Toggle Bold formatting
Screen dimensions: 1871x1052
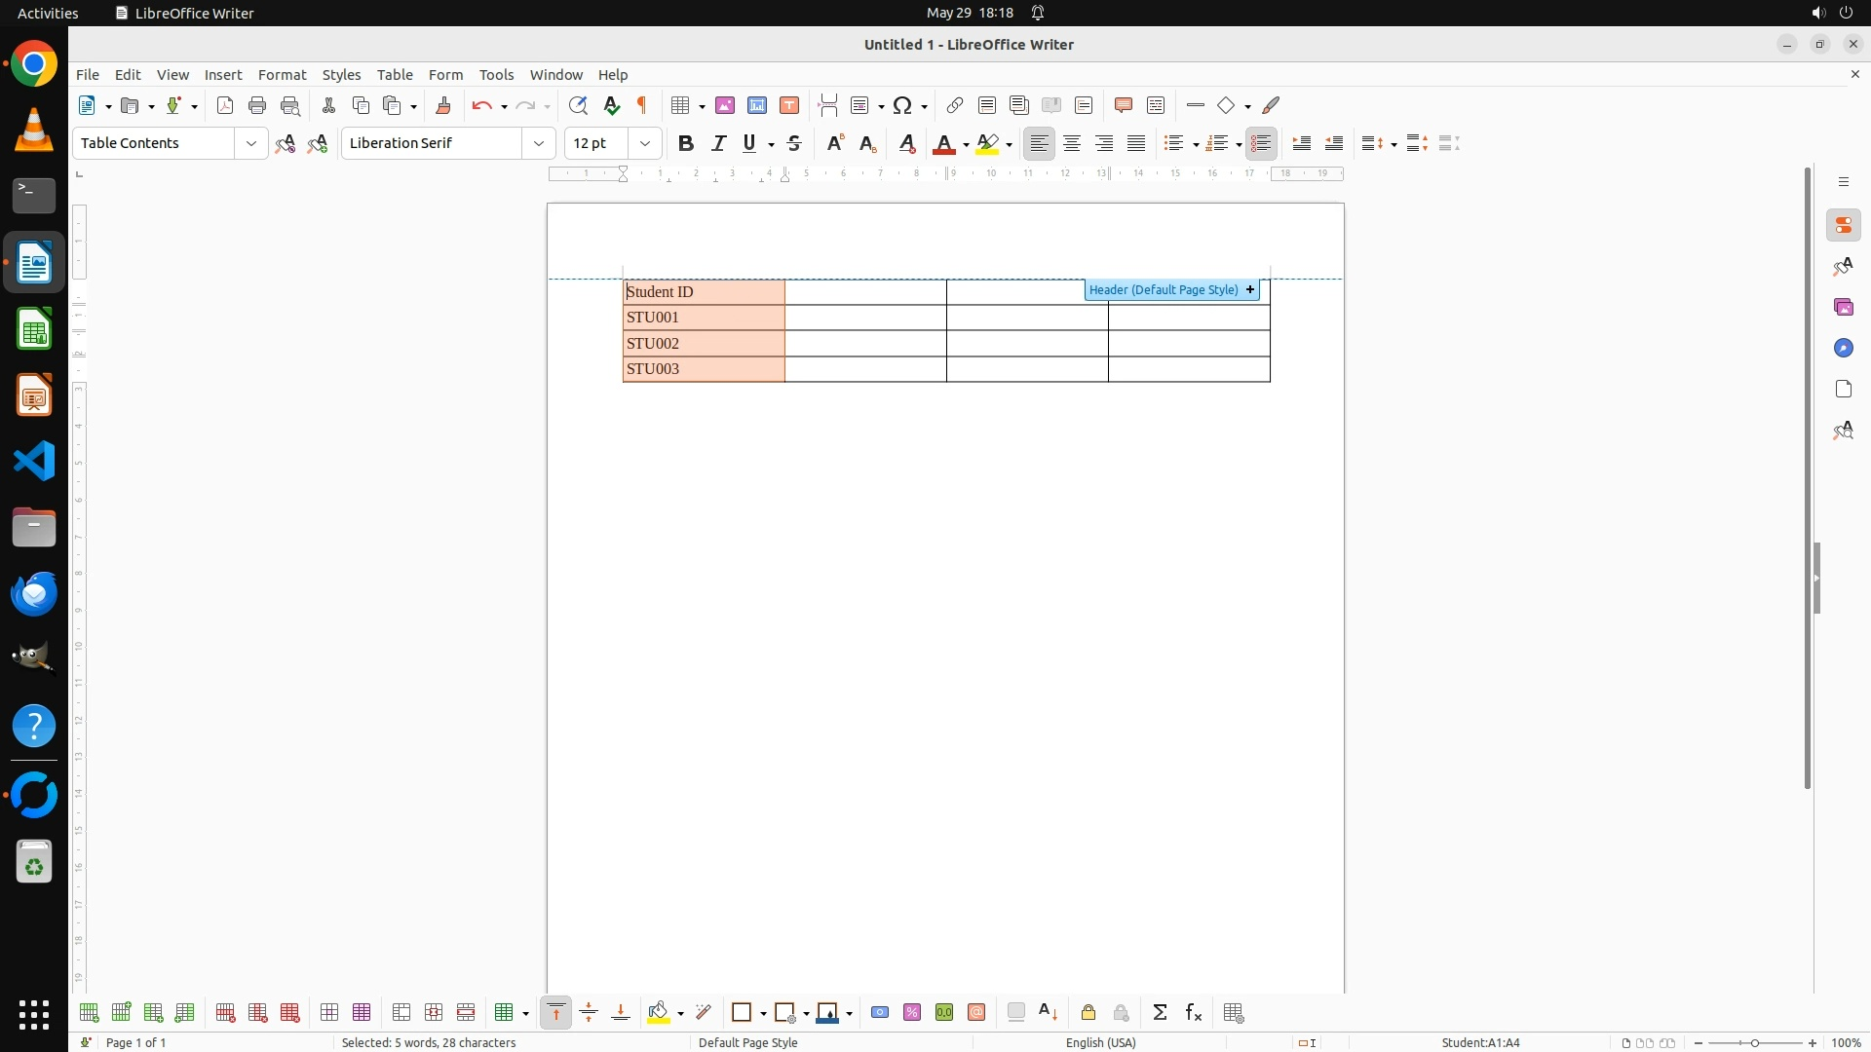[686, 144]
